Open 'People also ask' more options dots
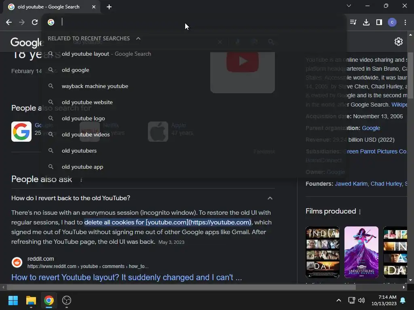This screenshot has height=310, width=414. click(81, 180)
